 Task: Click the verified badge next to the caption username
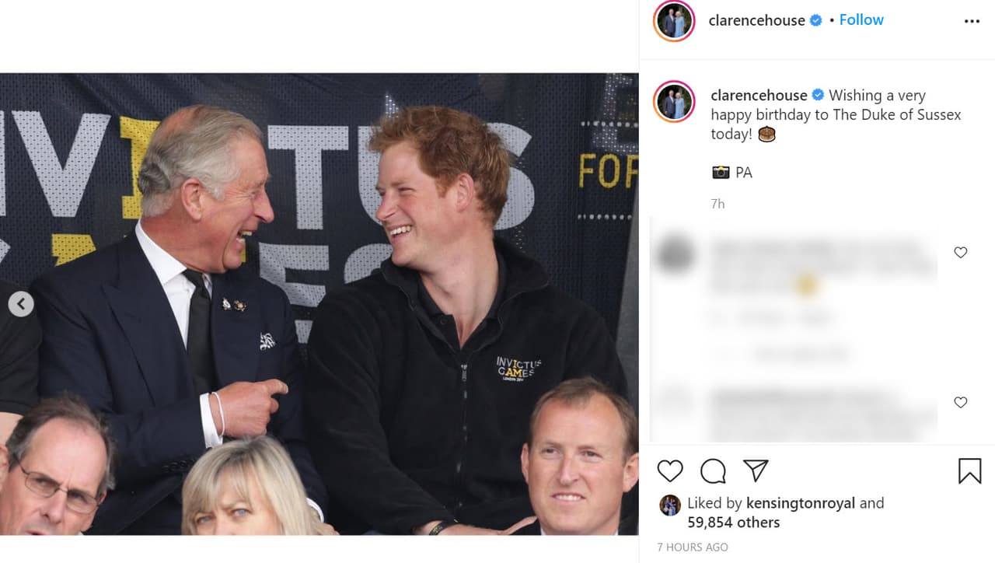pos(817,94)
